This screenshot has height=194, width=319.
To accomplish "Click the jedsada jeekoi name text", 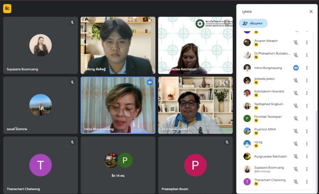I will click(x=264, y=79).
